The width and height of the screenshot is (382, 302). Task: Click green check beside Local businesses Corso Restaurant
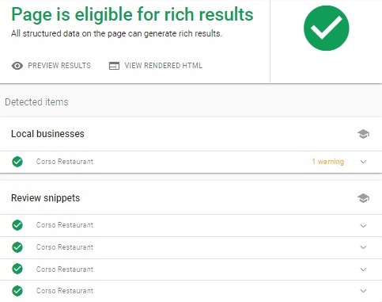pos(17,162)
